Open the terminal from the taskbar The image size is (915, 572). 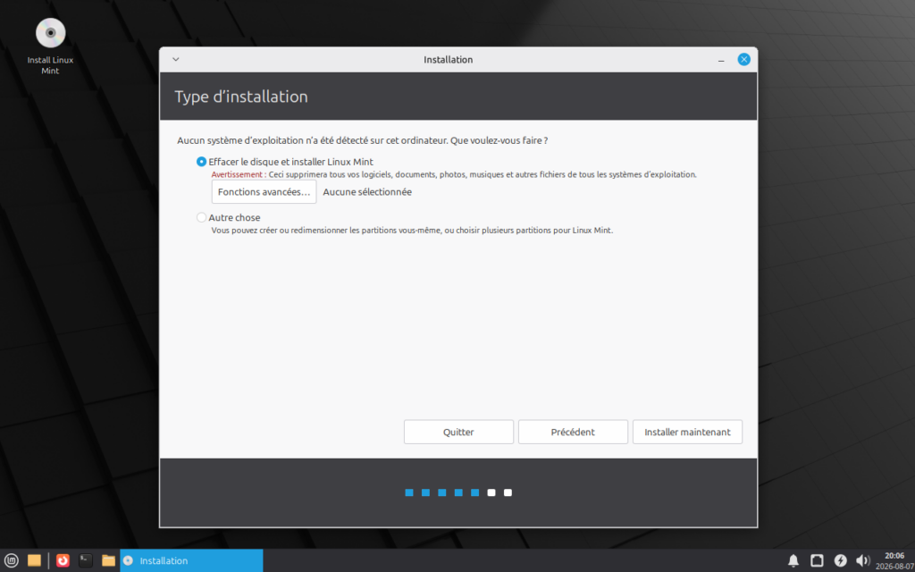click(x=86, y=560)
